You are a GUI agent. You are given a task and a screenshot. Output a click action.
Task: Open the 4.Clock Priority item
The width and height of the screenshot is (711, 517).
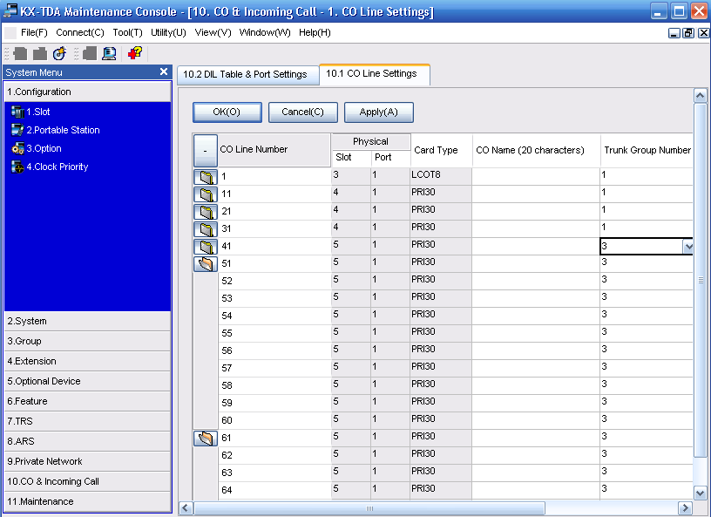click(50, 167)
